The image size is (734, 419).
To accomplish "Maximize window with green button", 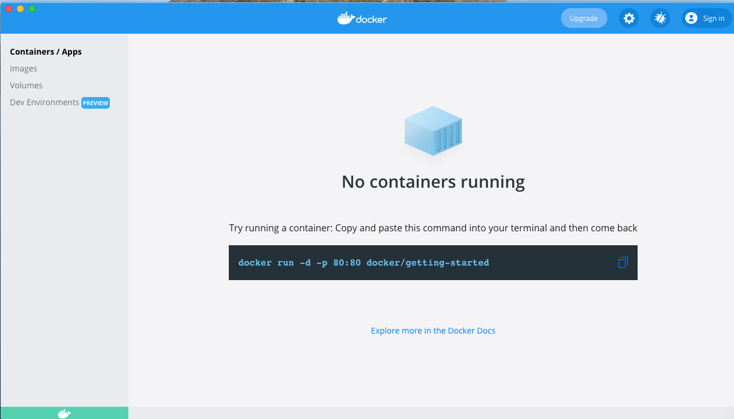I will (x=32, y=9).
